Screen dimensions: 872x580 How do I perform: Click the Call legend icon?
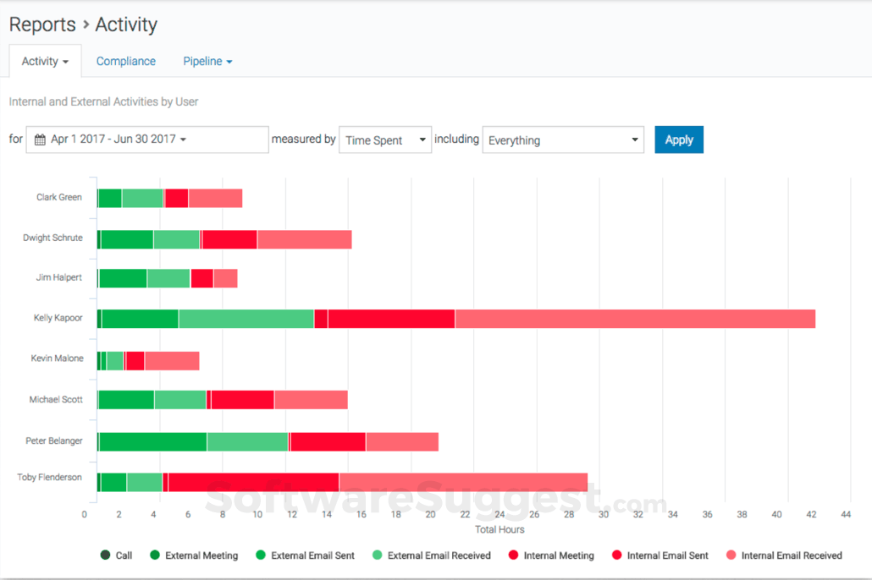coord(105,555)
